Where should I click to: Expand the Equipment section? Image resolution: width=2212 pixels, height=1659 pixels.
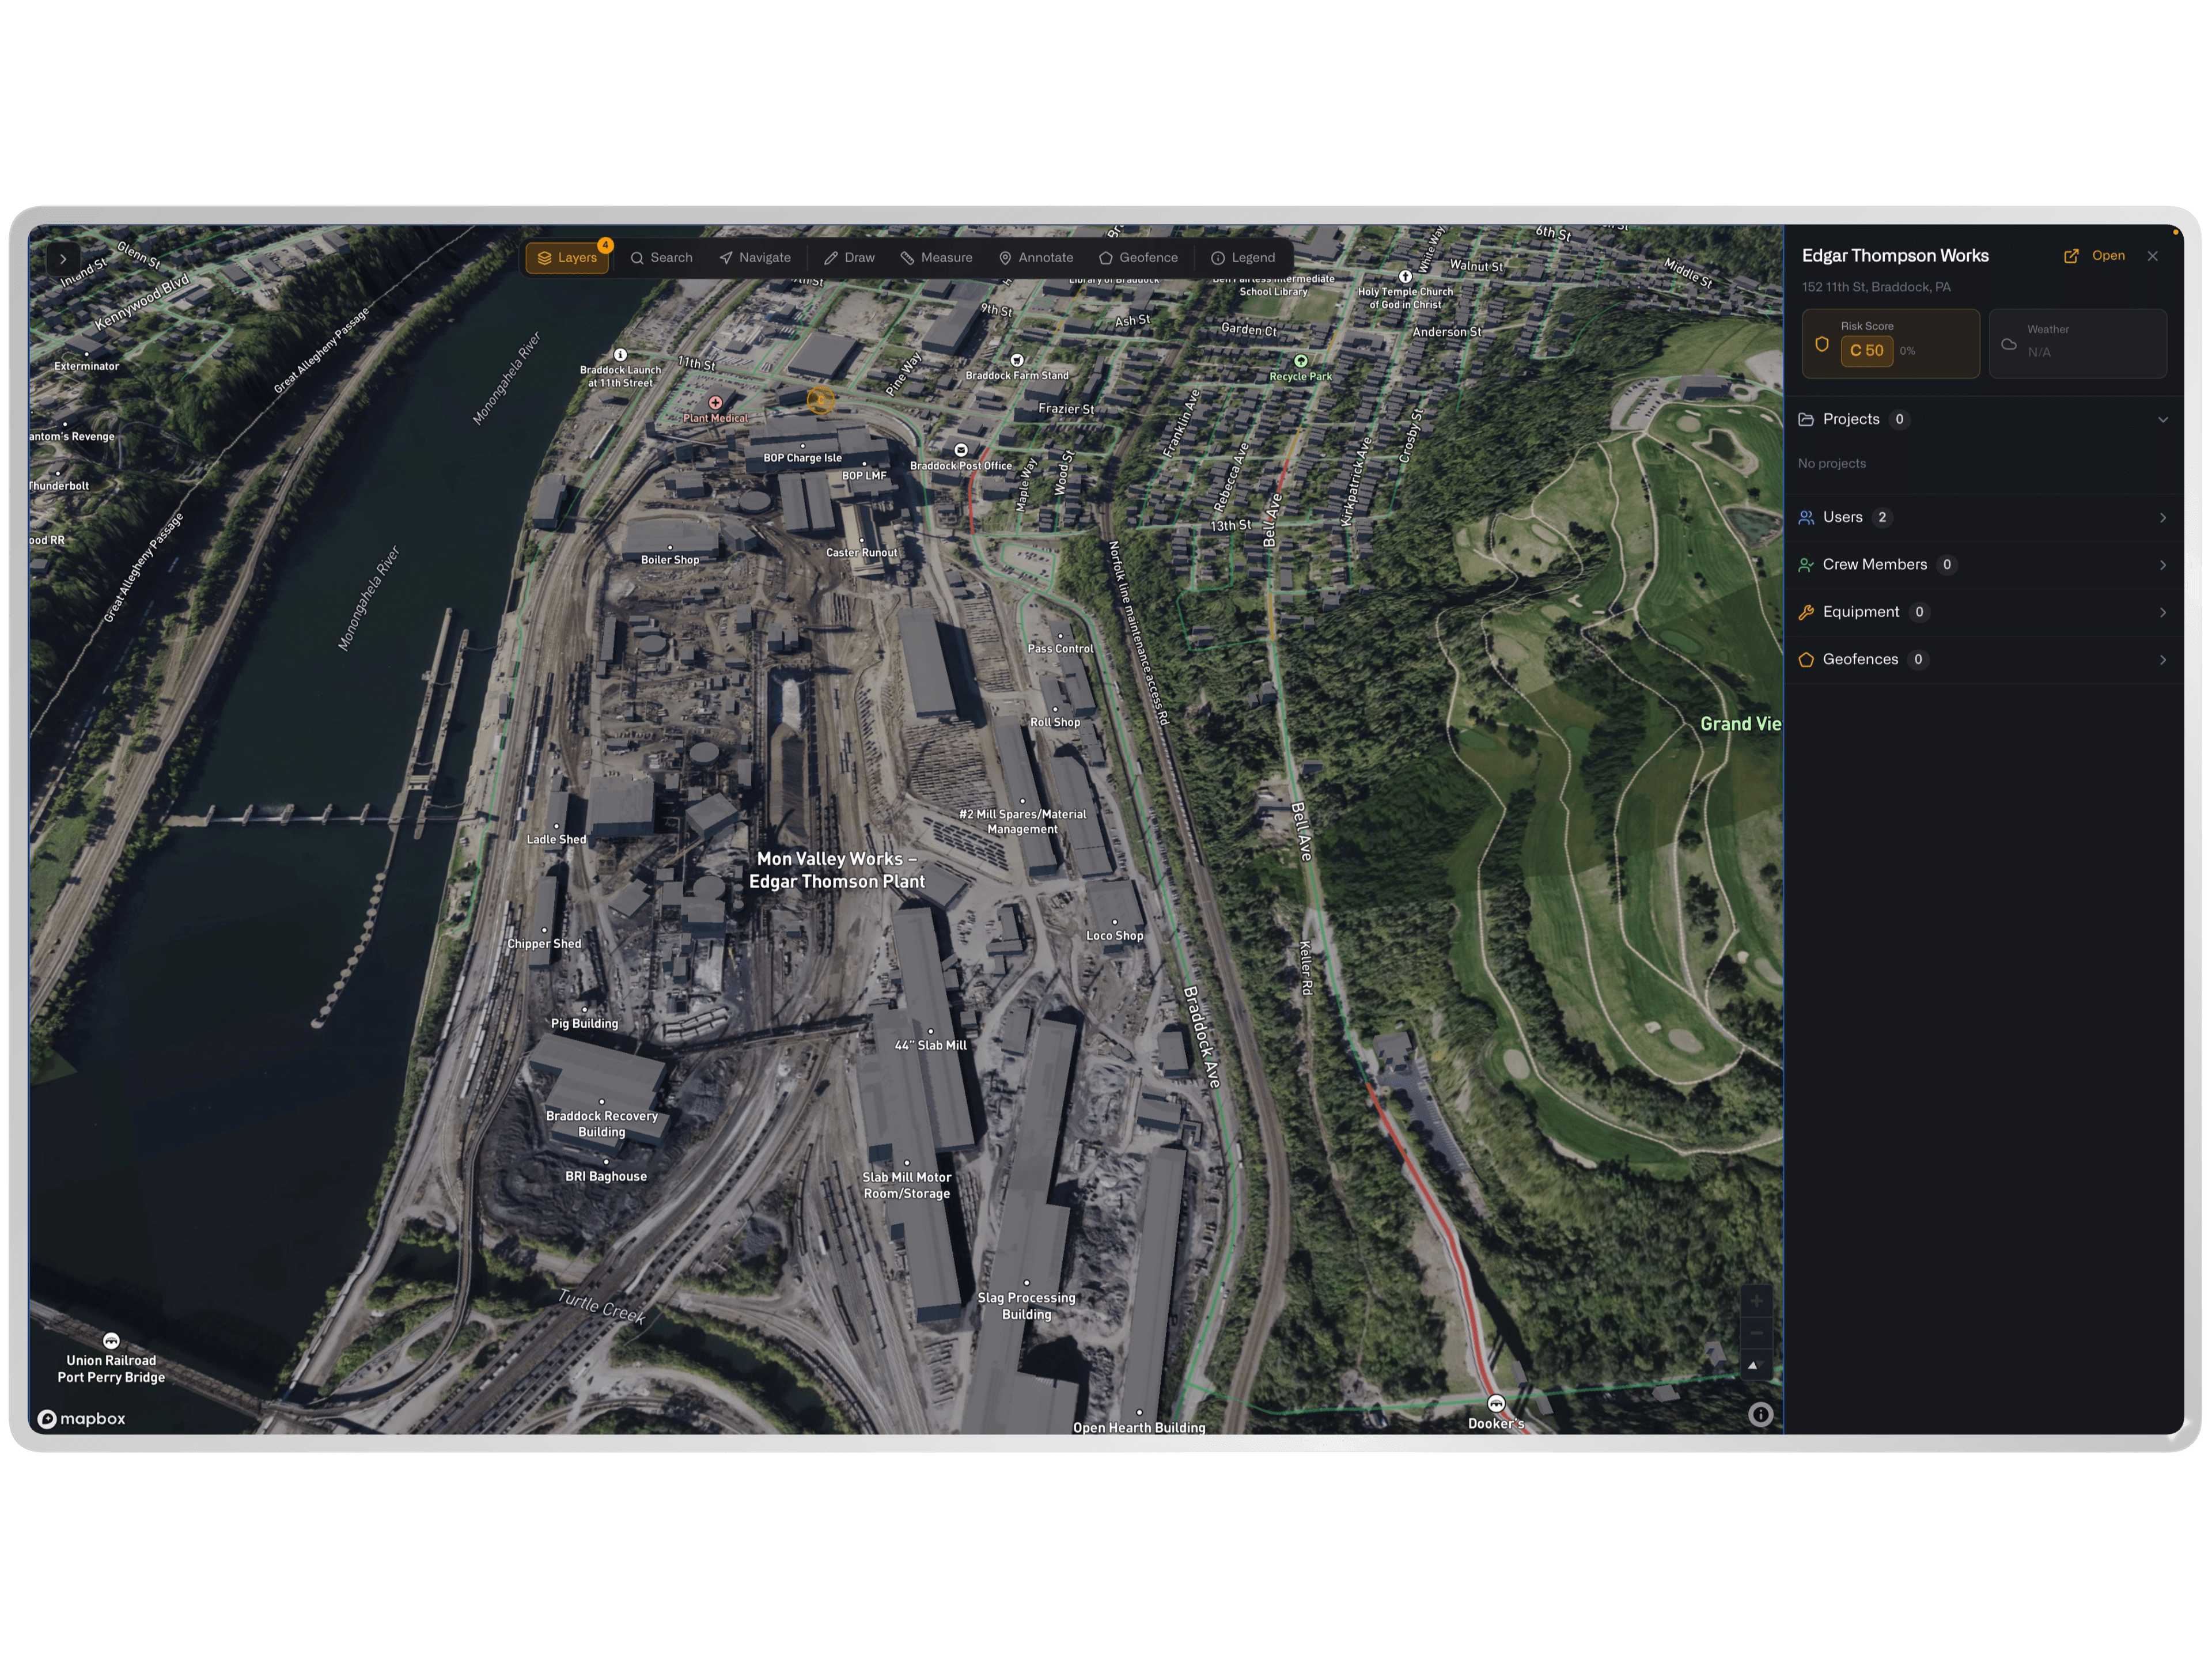tap(1983, 612)
